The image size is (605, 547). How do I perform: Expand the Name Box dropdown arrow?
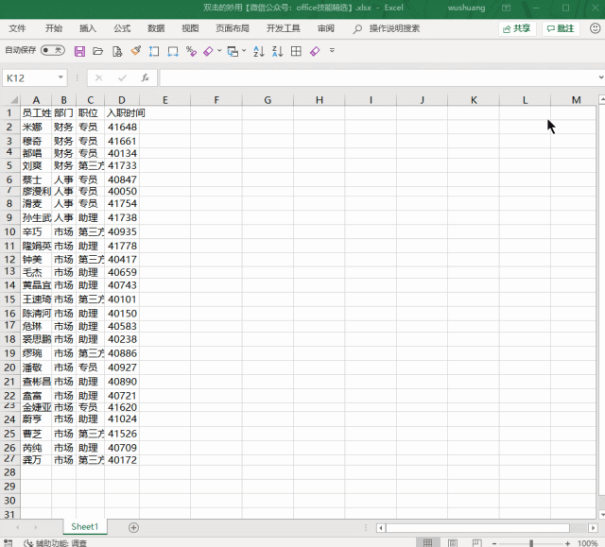coord(61,77)
